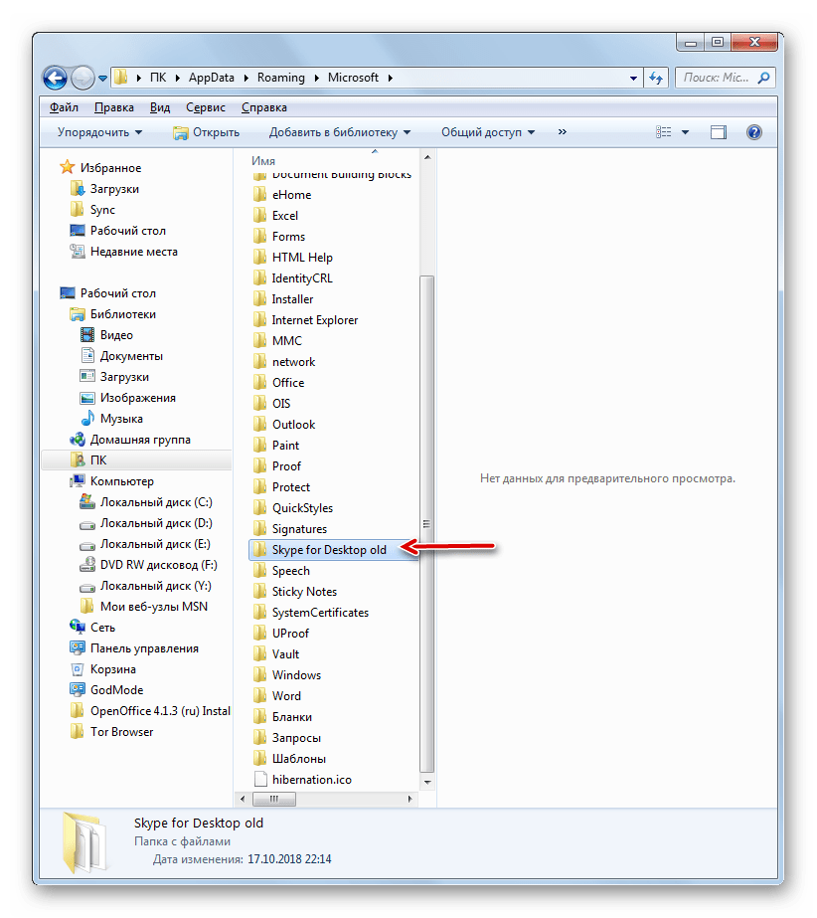Viewport: 817px width, 918px height.
Task: Open Недавние места in favorites
Action: tap(123, 252)
